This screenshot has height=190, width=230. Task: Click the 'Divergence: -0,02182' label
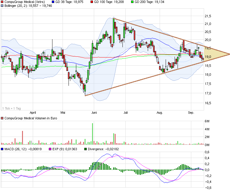(103, 149)
